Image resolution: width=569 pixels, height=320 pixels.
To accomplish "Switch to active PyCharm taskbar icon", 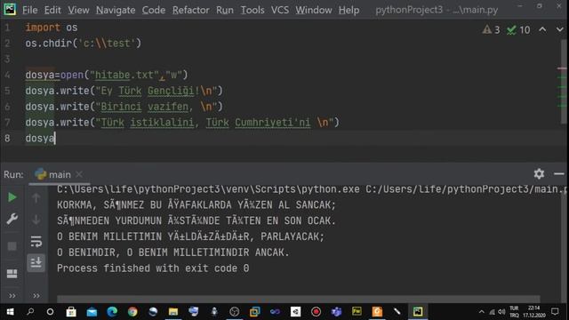I will pyautogui.click(x=418, y=312).
